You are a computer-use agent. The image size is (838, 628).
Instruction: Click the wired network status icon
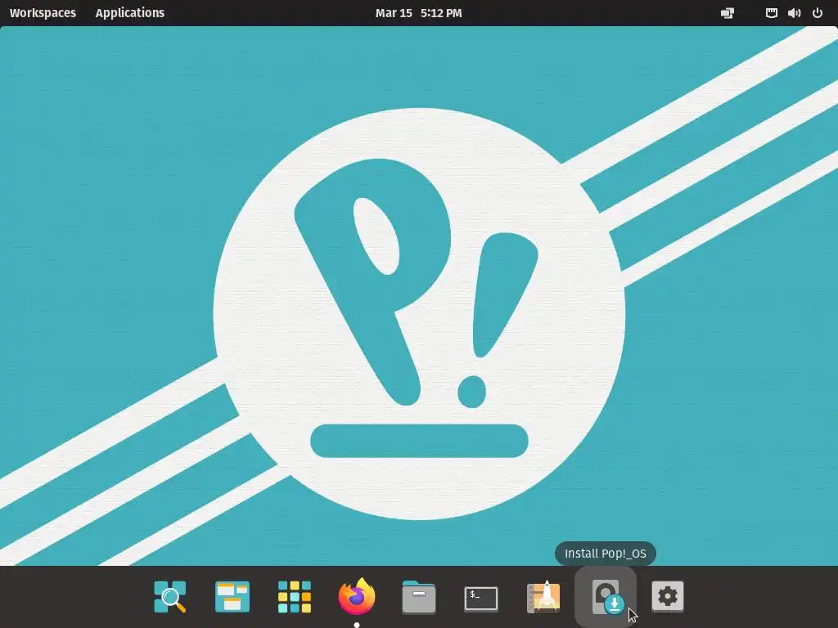click(771, 13)
